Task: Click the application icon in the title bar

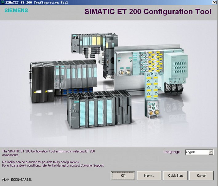Action: point(2,2)
